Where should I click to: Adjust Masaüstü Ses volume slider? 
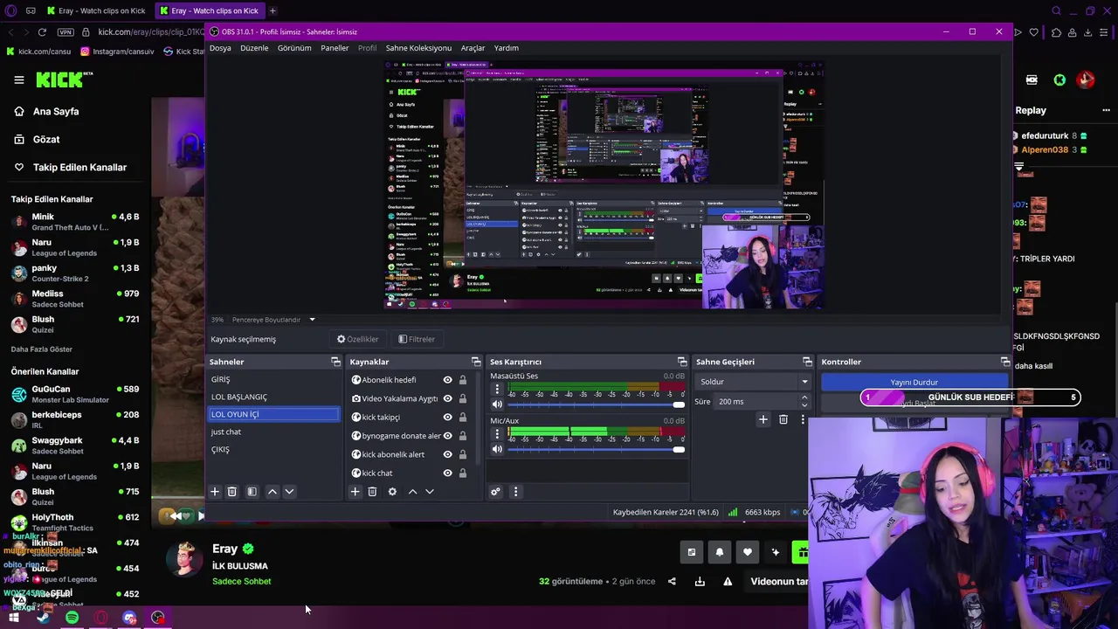pos(596,404)
